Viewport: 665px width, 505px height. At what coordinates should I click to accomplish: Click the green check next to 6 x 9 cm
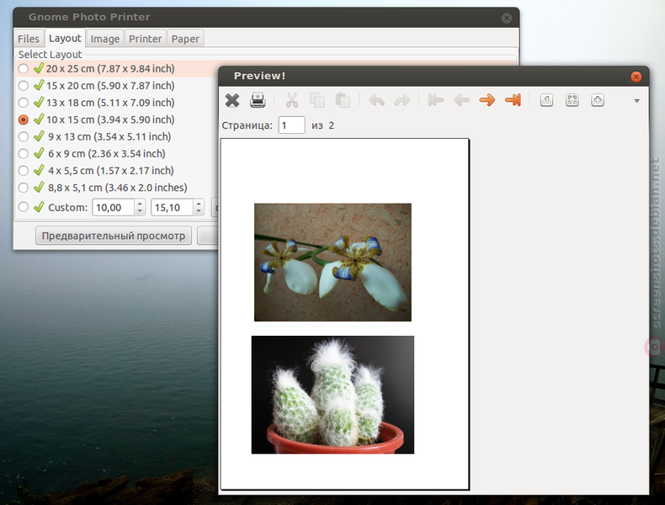coord(39,153)
